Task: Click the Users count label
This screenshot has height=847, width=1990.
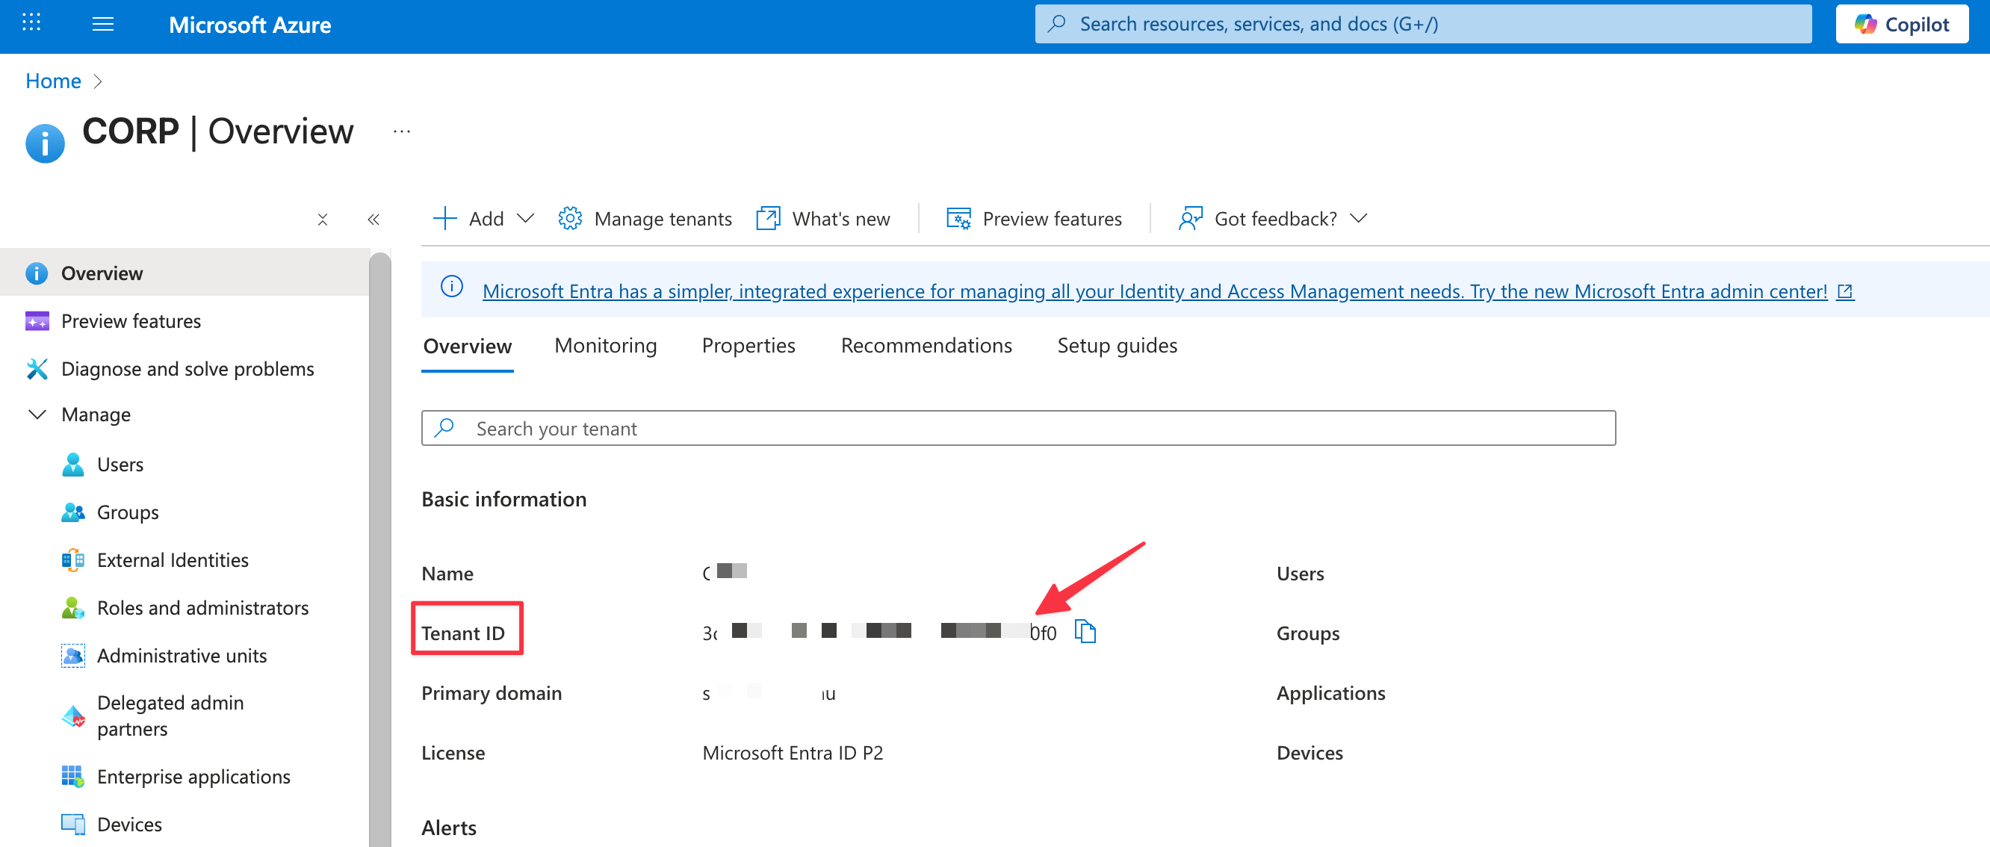Action: click(1300, 574)
